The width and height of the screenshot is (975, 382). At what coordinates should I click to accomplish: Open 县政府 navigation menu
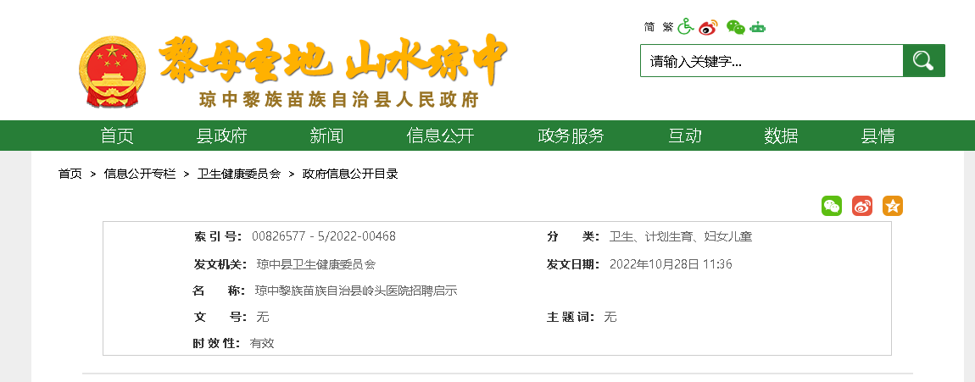222,136
